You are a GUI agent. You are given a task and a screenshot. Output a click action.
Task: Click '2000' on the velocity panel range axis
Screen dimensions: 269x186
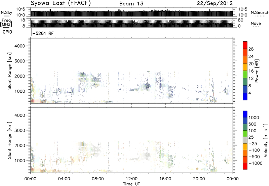click(x=20, y=145)
